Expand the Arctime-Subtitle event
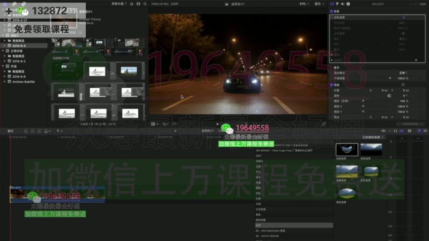 [x=5, y=82]
